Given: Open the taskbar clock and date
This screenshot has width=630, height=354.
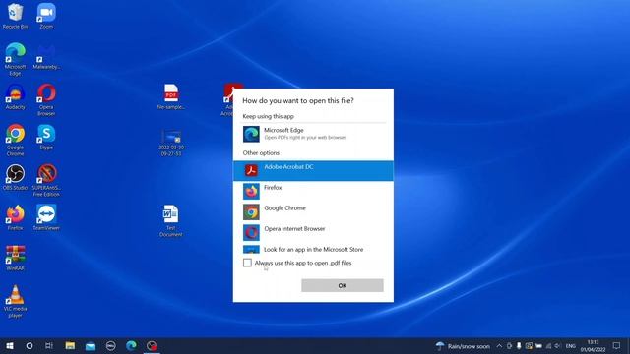Looking at the screenshot, I should [x=593, y=346].
